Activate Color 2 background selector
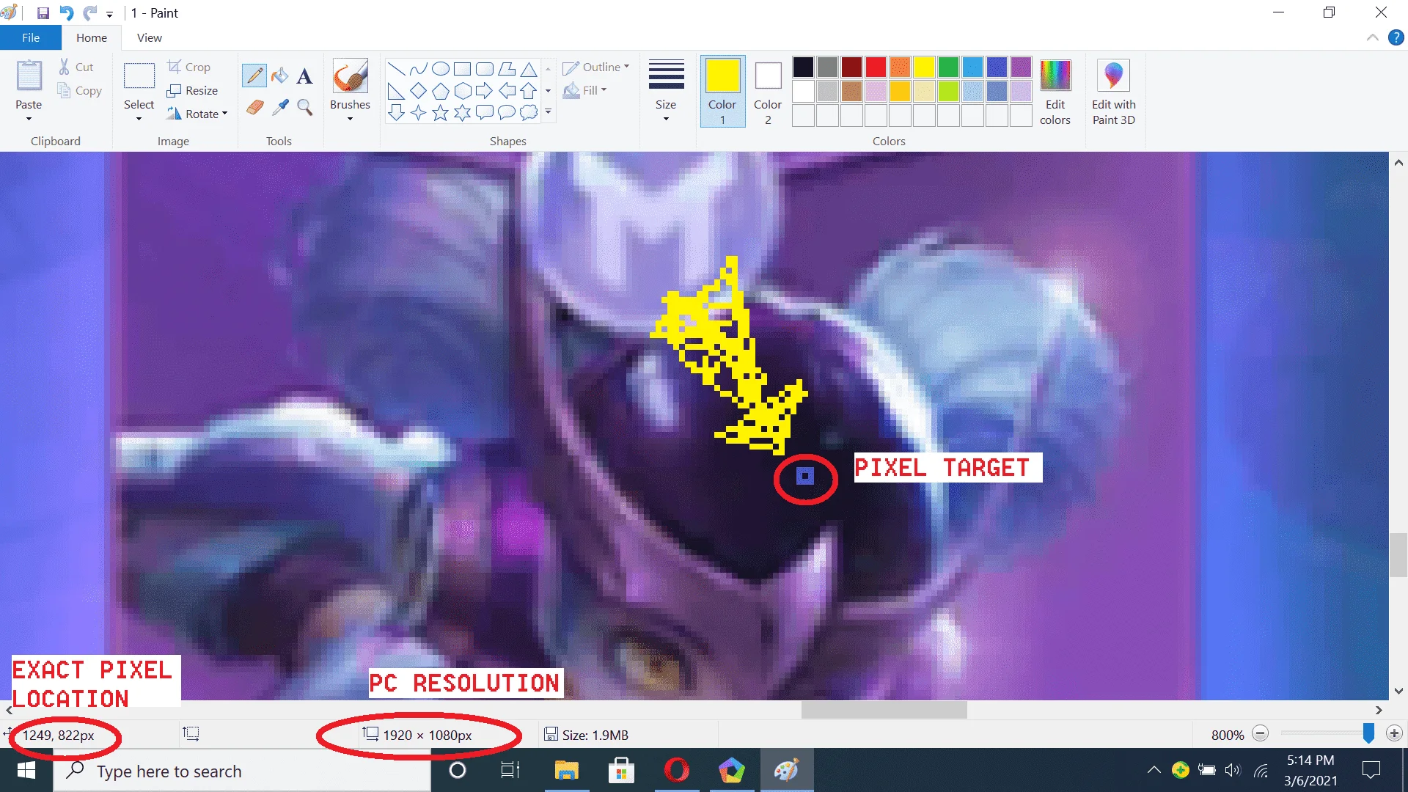The width and height of the screenshot is (1408, 792). pyautogui.click(x=768, y=91)
